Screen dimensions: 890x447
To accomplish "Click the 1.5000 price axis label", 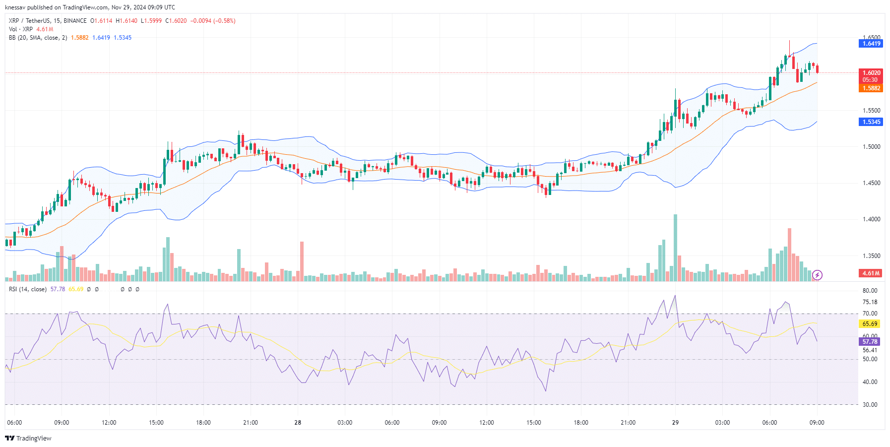I will (x=872, y=147).
